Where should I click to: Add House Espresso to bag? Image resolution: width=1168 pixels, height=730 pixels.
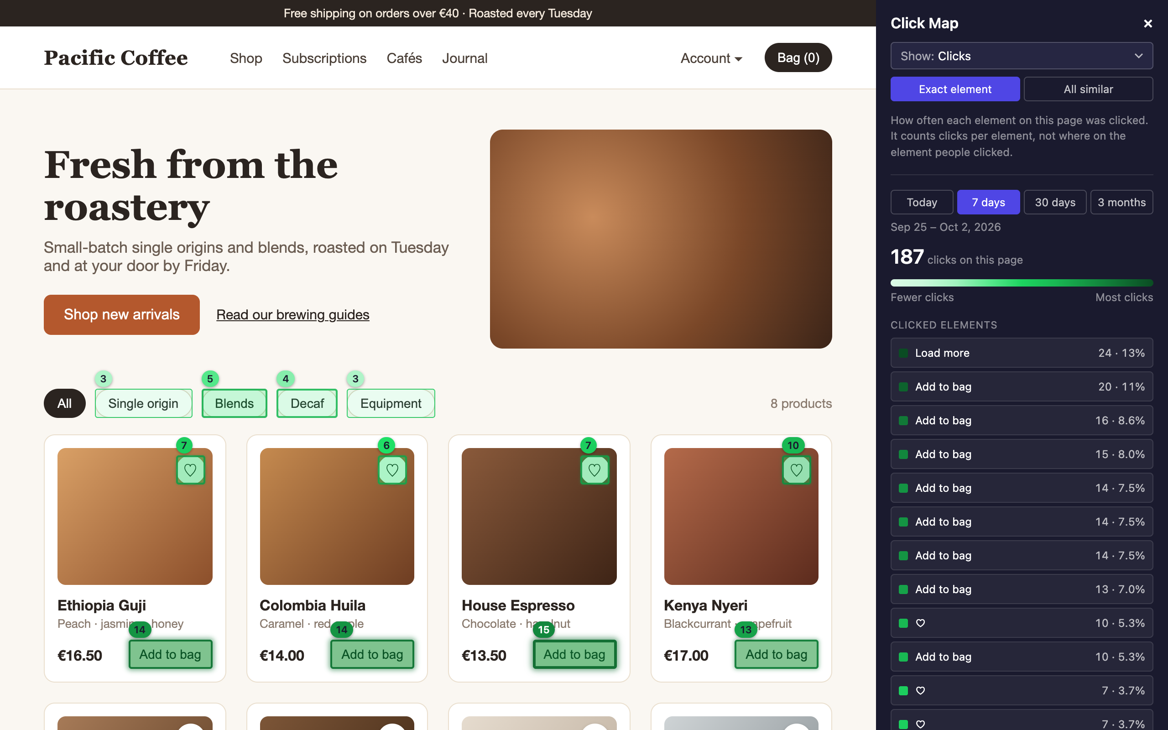pos(574,654)
